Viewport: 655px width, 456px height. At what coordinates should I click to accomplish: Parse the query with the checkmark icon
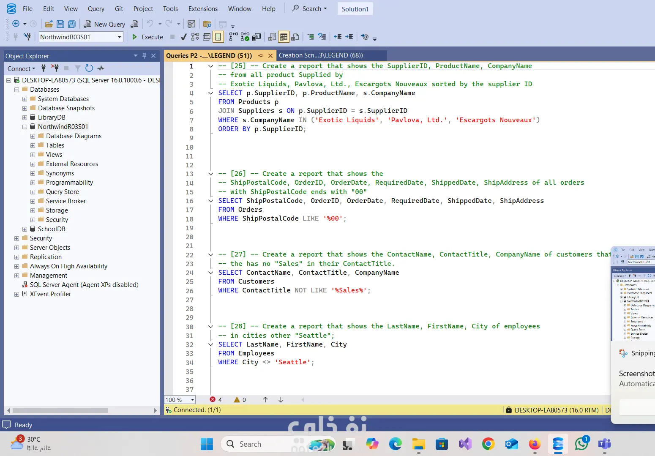point(183,37)
